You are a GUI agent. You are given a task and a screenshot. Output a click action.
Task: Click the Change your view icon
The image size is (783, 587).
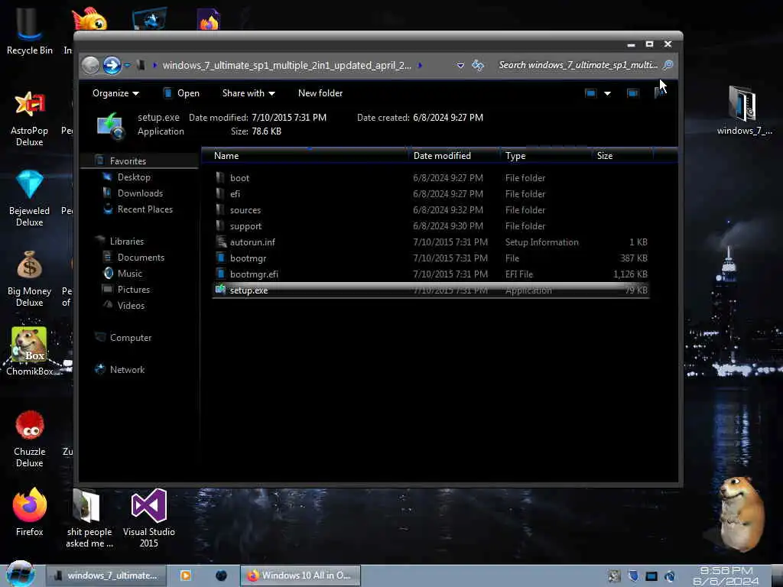click(591, 93)
